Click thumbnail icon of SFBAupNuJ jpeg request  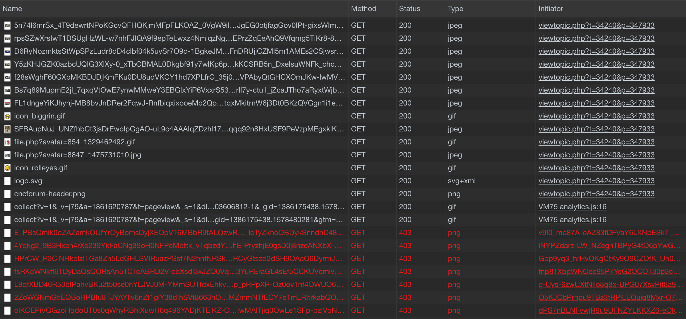click(7, 129)
